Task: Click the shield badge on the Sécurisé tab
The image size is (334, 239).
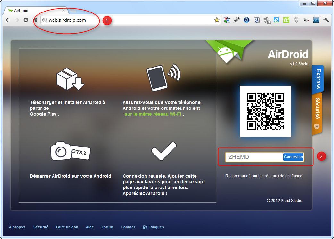Action: tap(317, 126)
